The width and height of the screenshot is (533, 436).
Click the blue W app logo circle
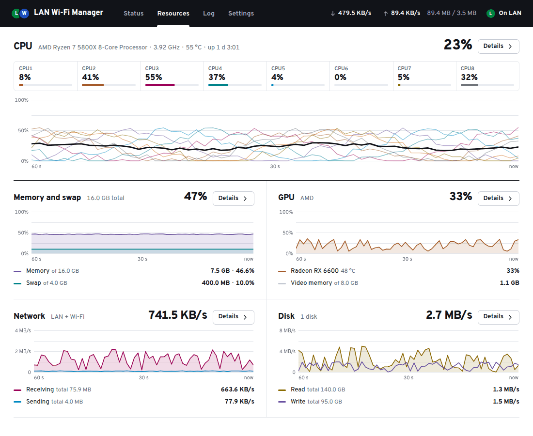24,13
